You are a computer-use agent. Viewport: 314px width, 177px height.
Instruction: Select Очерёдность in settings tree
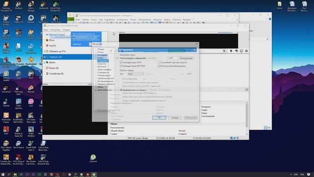click(104, 72)
